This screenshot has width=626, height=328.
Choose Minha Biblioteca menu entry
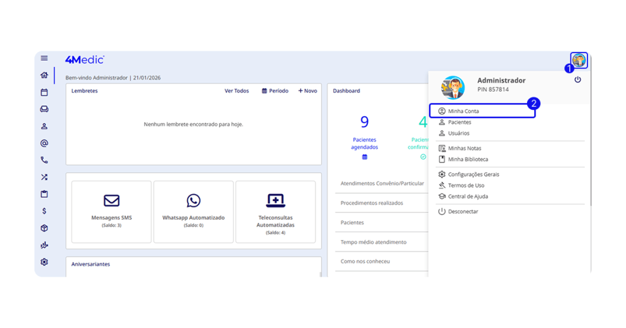tap(468, 159)
